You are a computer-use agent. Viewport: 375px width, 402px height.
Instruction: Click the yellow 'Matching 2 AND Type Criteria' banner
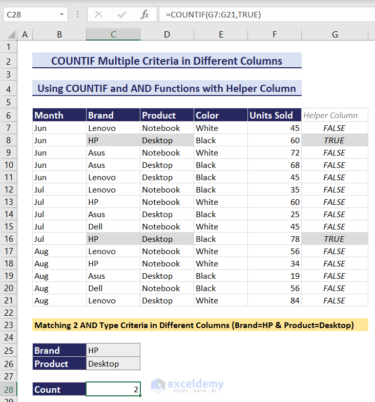click(x=200, y=325)
